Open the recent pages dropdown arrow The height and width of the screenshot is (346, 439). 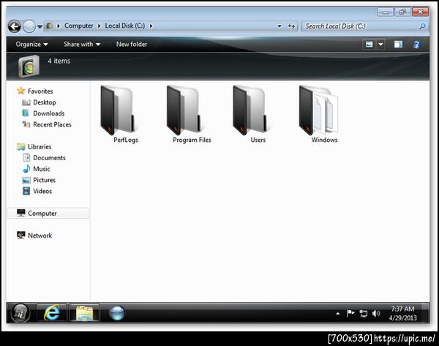(40, 26)
